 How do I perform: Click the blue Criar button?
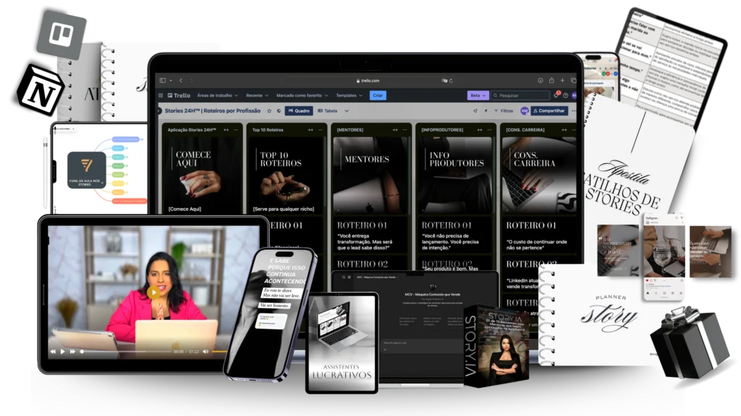378,95
